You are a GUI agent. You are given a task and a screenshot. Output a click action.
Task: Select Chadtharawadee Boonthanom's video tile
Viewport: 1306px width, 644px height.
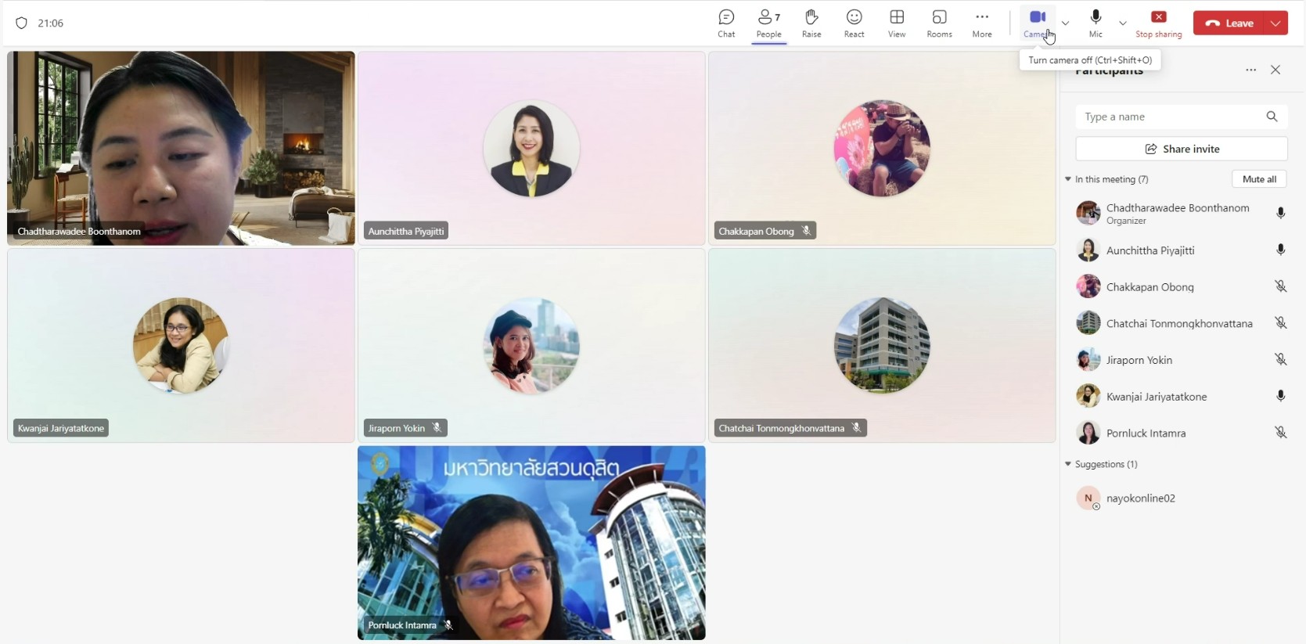click(x=181, y=148)
